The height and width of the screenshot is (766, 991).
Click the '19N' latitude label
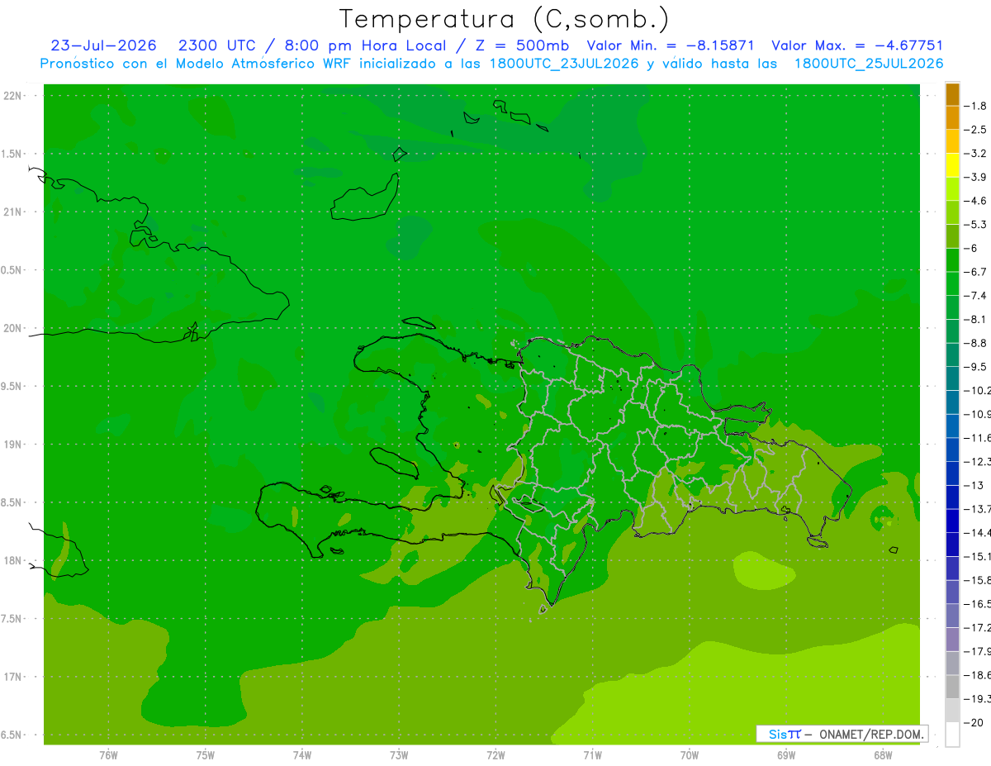coord(12,444)
